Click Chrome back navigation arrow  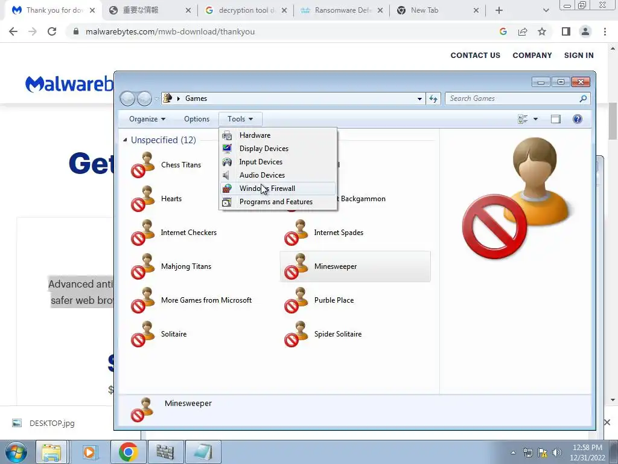[x=13, y=31]
